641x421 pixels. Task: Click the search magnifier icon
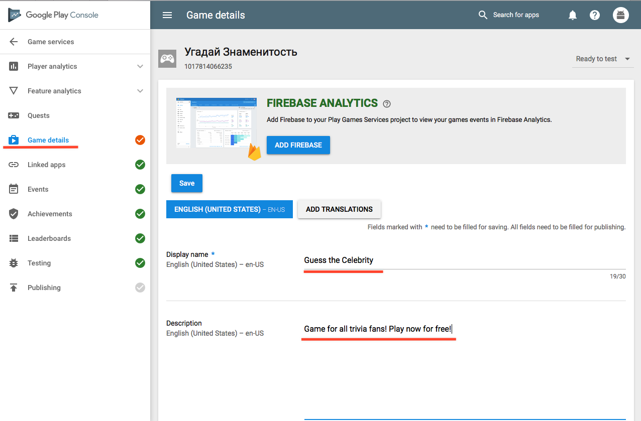point(483,15)
